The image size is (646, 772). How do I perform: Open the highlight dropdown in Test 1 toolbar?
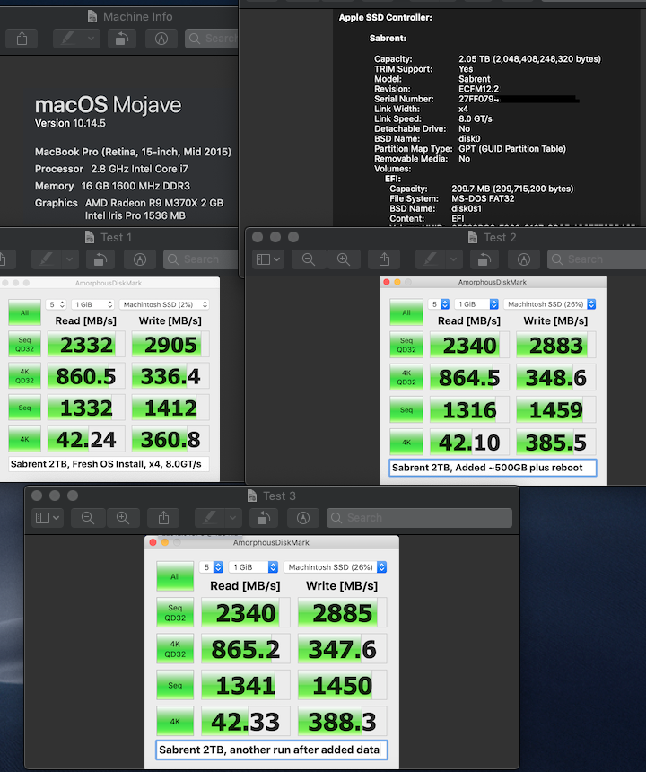70,259
